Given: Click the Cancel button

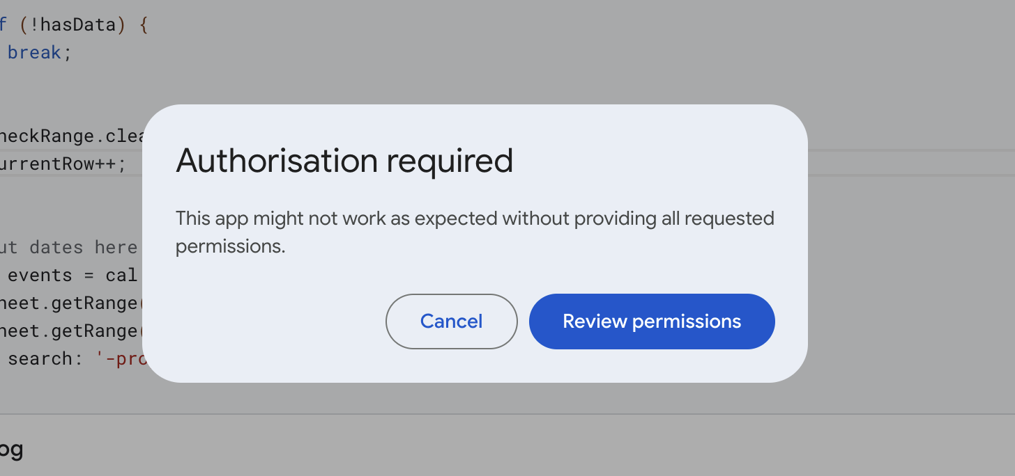Looking at the screenshot, I should (451, 322).
